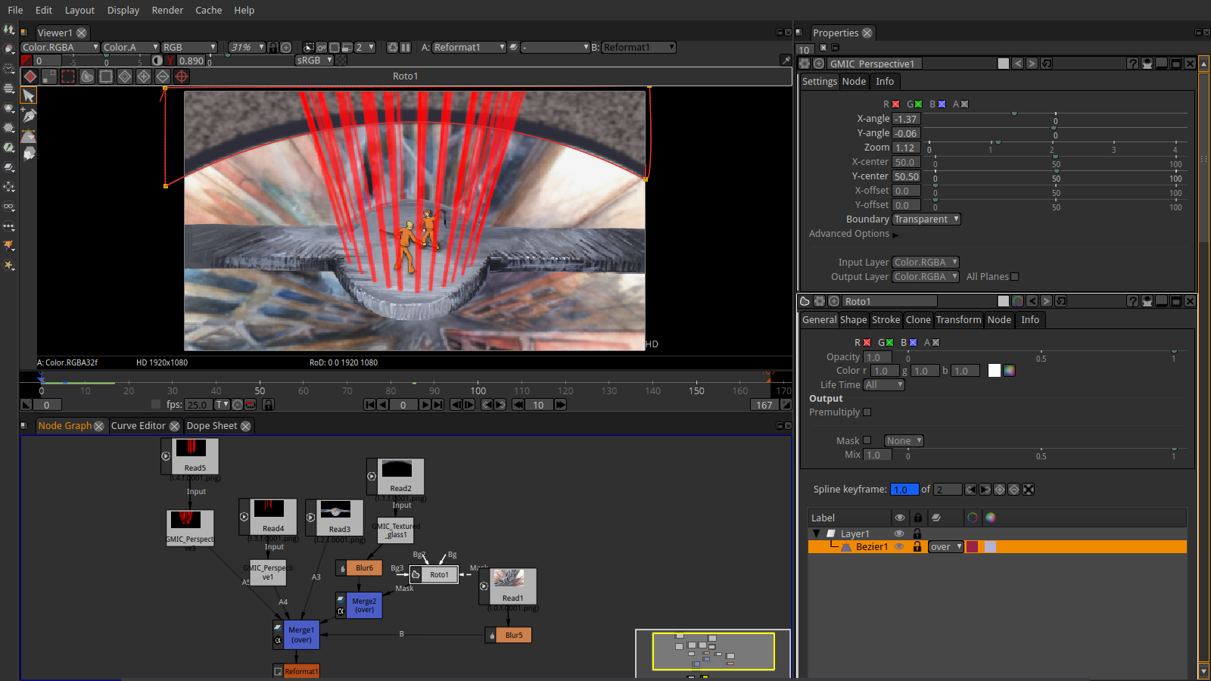Open help for GMIC Perspective1 node
Viewport: 1211px width, 681px height.
[x=1132, y=64]
